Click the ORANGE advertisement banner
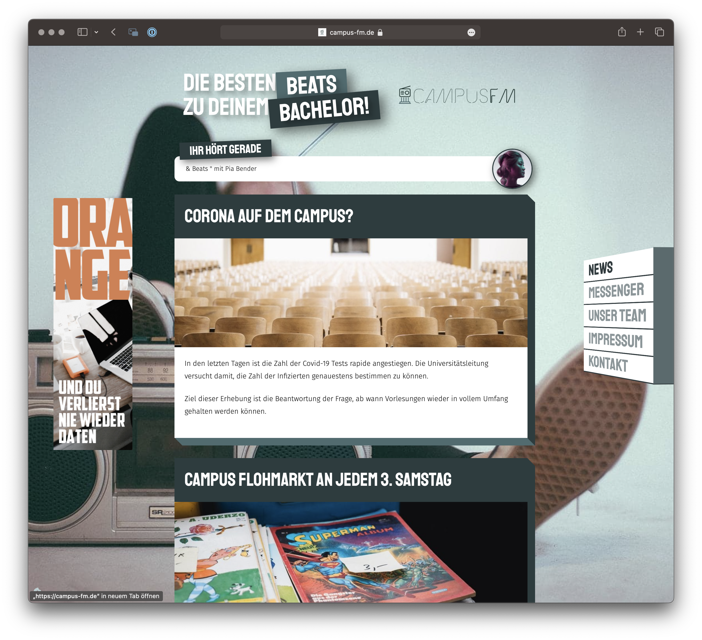 (93, 324)
